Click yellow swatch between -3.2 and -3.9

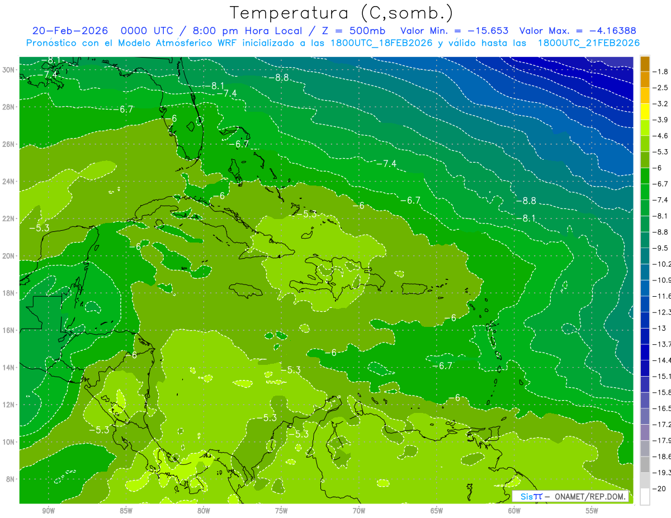tap(645, 112)
